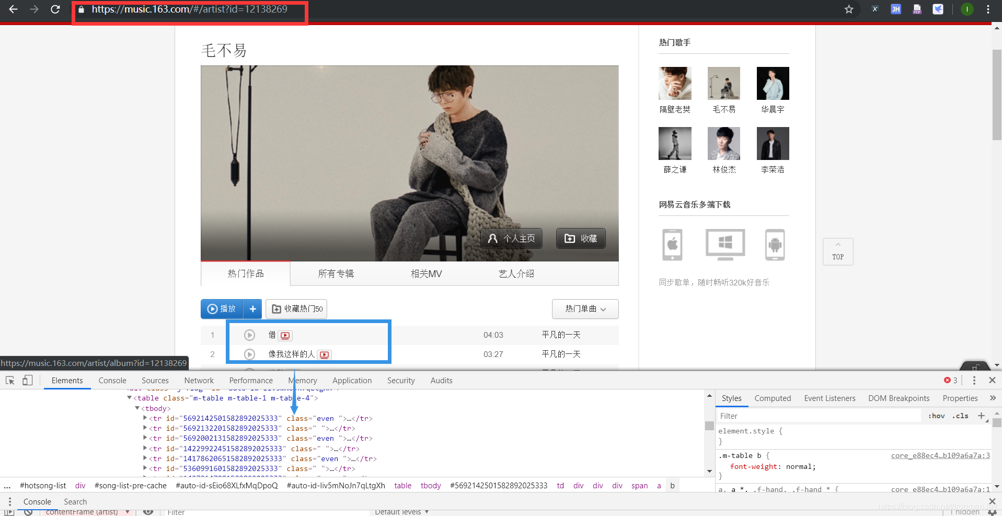Expand tr with id 5692142501582892025333

pos(145,418)
